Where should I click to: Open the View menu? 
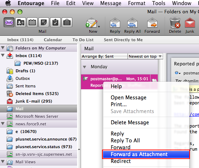click(x=88, y=3)
